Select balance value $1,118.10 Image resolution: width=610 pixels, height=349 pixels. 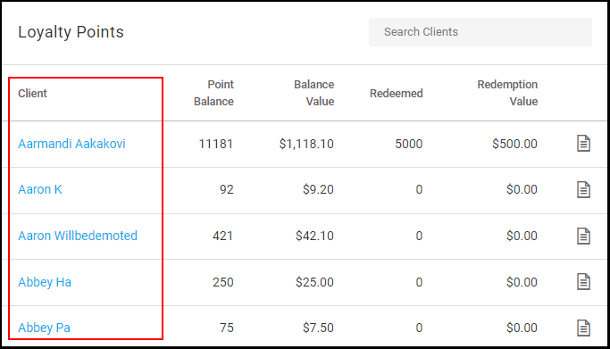306,144
